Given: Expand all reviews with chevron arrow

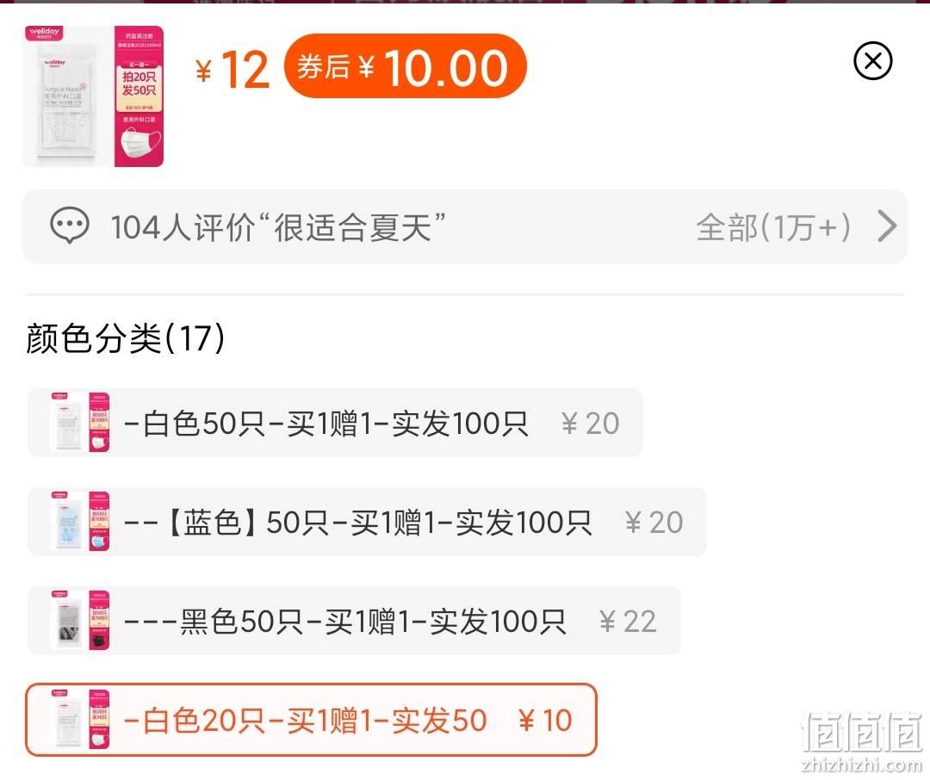Looking at the screenshot, I should (x=887, y=226).
